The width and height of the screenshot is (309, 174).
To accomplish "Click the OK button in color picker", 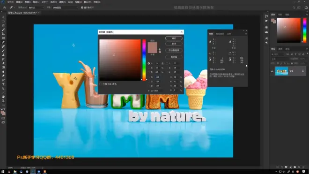I will point(174,38).
